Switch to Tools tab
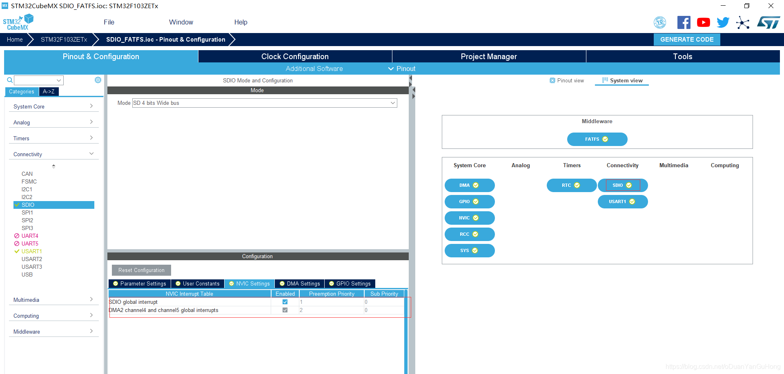 [x=683, y=56]
